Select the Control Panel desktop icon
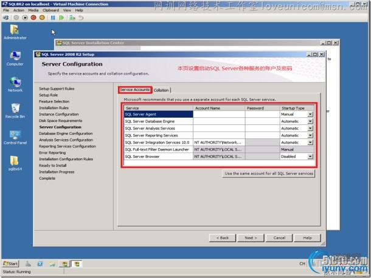This screenshot has height=278, width=371. click(15, 137)
